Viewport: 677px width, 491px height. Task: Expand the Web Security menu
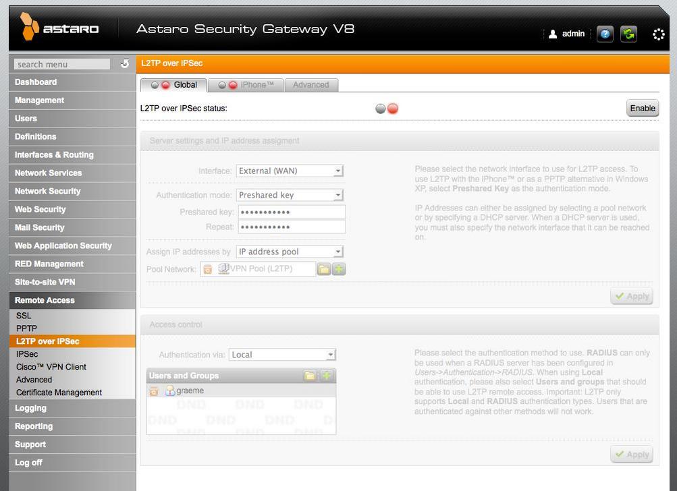click(72, 209)
